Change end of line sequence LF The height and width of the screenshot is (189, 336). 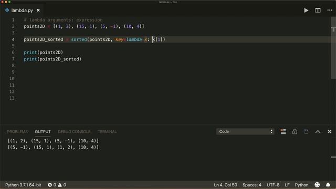287,185
